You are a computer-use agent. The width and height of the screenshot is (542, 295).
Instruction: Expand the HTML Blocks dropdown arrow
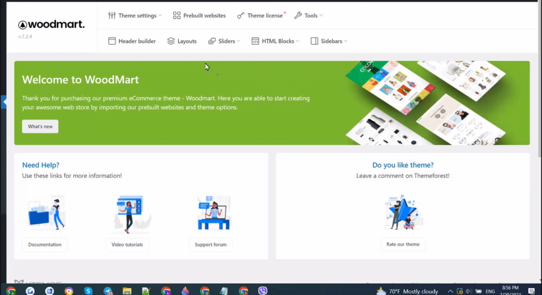click(298, 41)
